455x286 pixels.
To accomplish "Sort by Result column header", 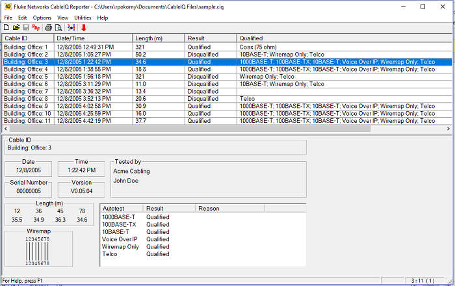I will (x=211, y=38).
